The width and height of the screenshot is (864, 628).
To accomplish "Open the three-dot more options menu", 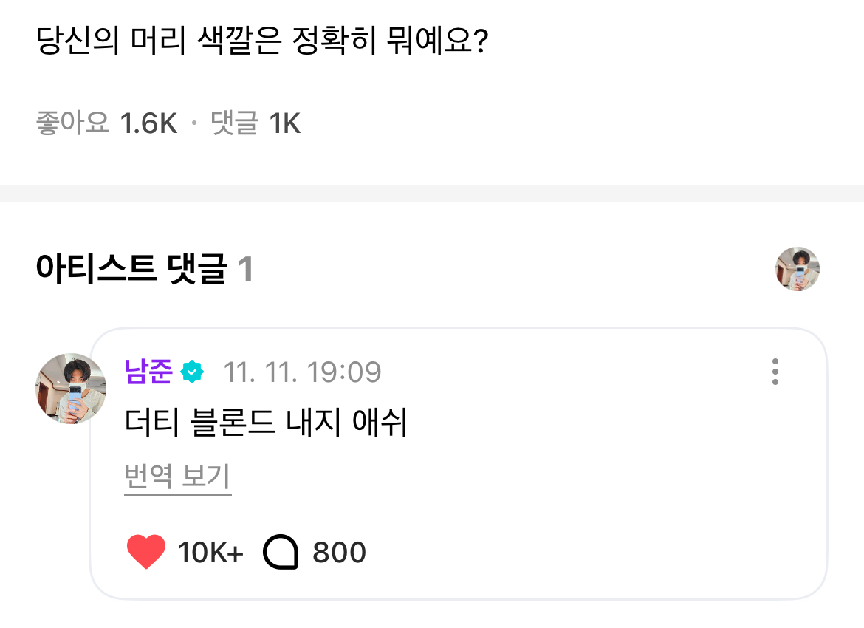I will click(775, 372).
